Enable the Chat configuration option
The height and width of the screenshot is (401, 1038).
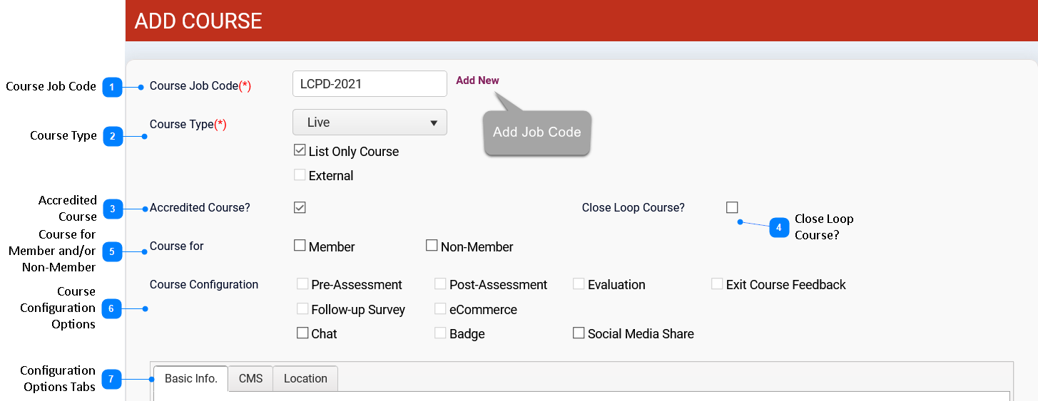pyautogui.click(x=302, y=333)
